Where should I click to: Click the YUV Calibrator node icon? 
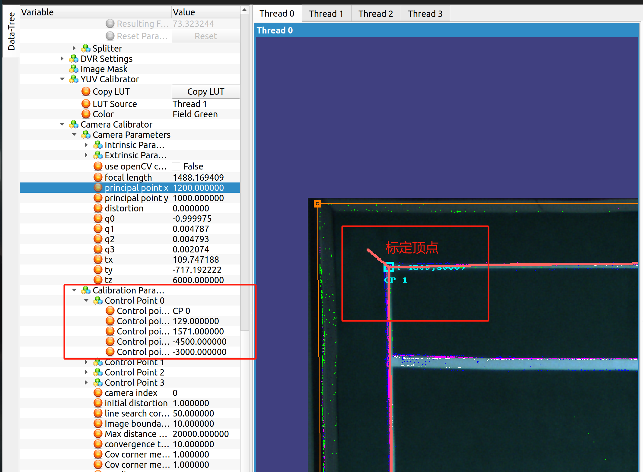click(74, 79)
